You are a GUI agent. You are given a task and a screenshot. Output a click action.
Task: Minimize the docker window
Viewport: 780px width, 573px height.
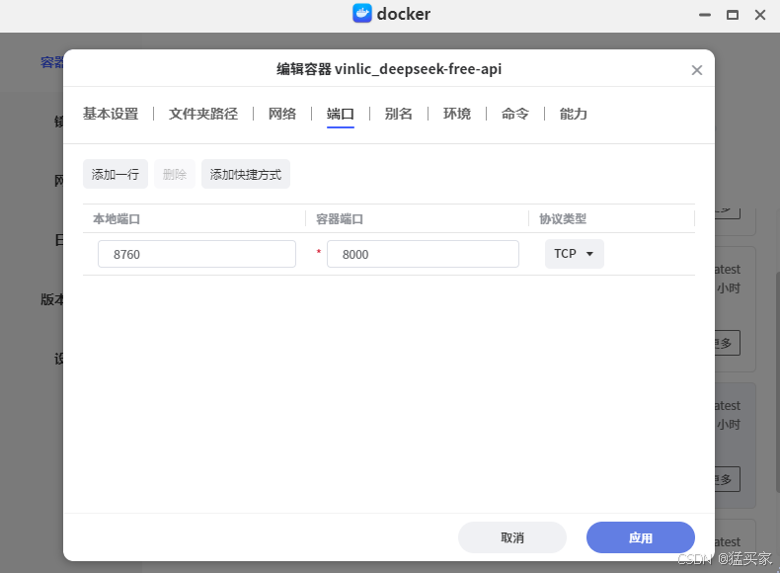tap(704, 15)
